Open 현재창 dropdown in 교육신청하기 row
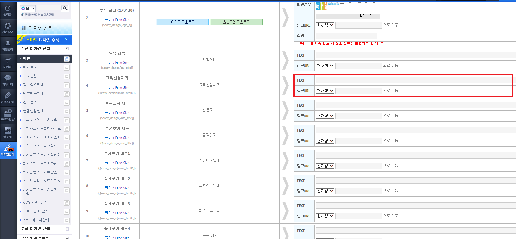This screenshot has width=516, height=239. pyautogui.click(x=325, y=91)
